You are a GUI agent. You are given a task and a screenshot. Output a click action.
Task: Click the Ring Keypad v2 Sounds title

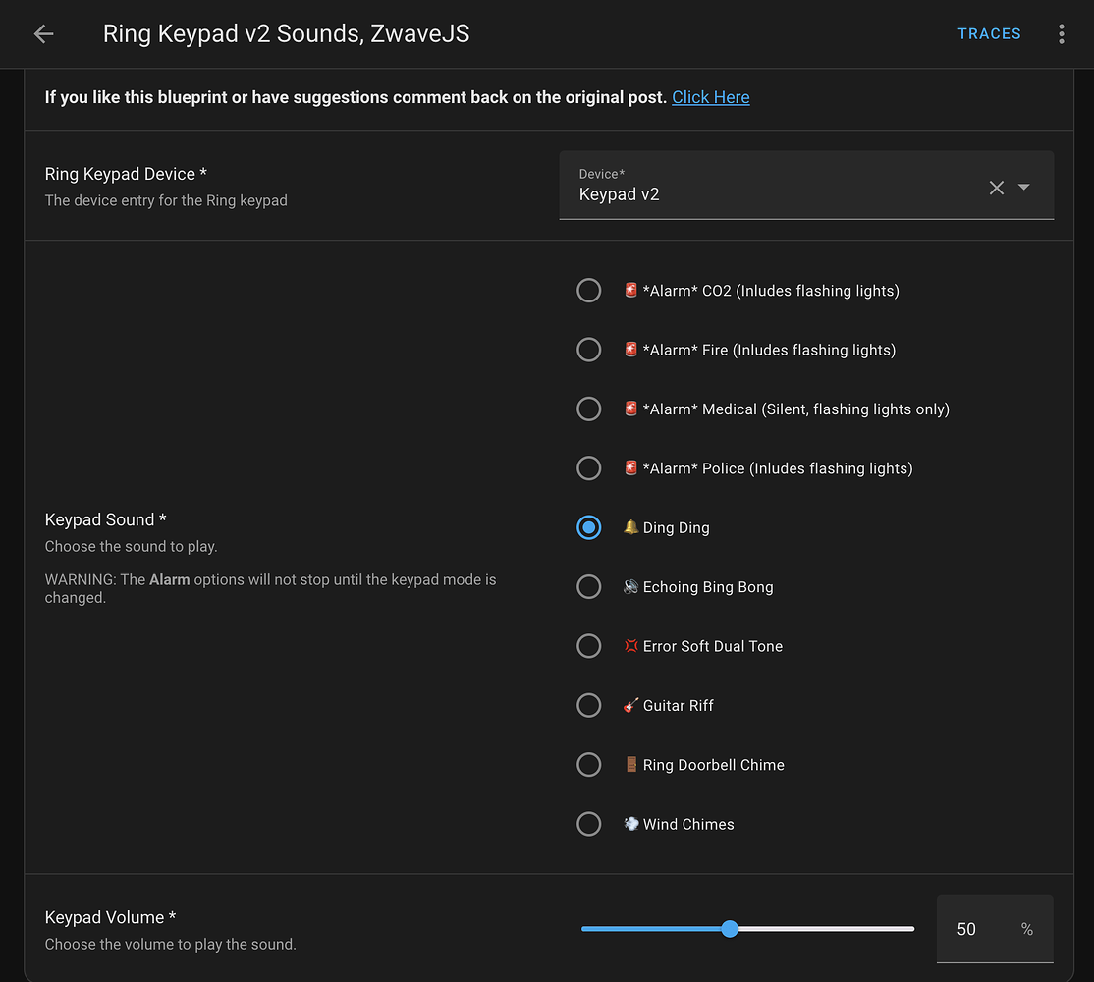(286, 33)
